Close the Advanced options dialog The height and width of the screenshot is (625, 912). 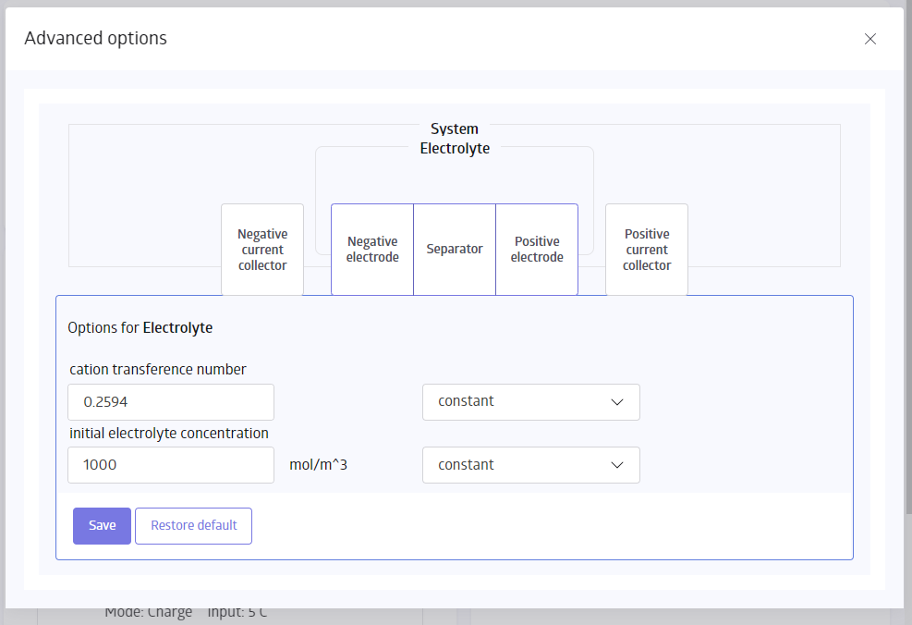(x=869, y=39)
